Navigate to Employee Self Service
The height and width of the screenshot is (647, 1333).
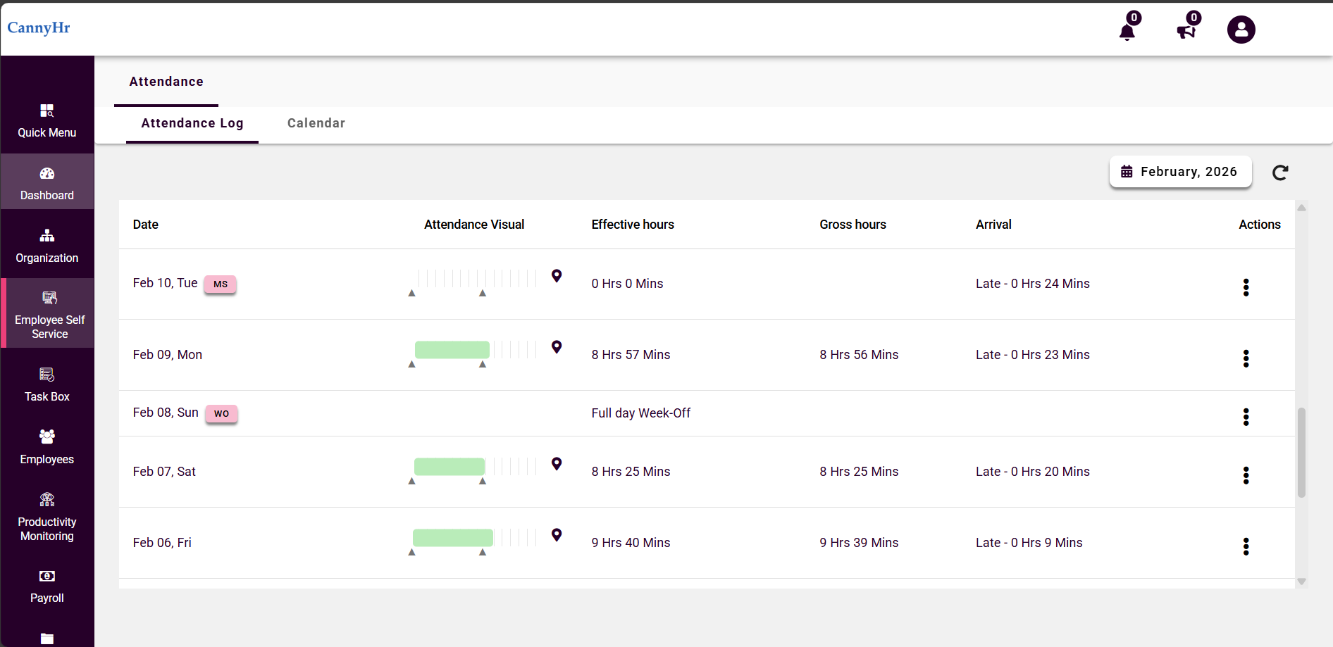point(48,313)
